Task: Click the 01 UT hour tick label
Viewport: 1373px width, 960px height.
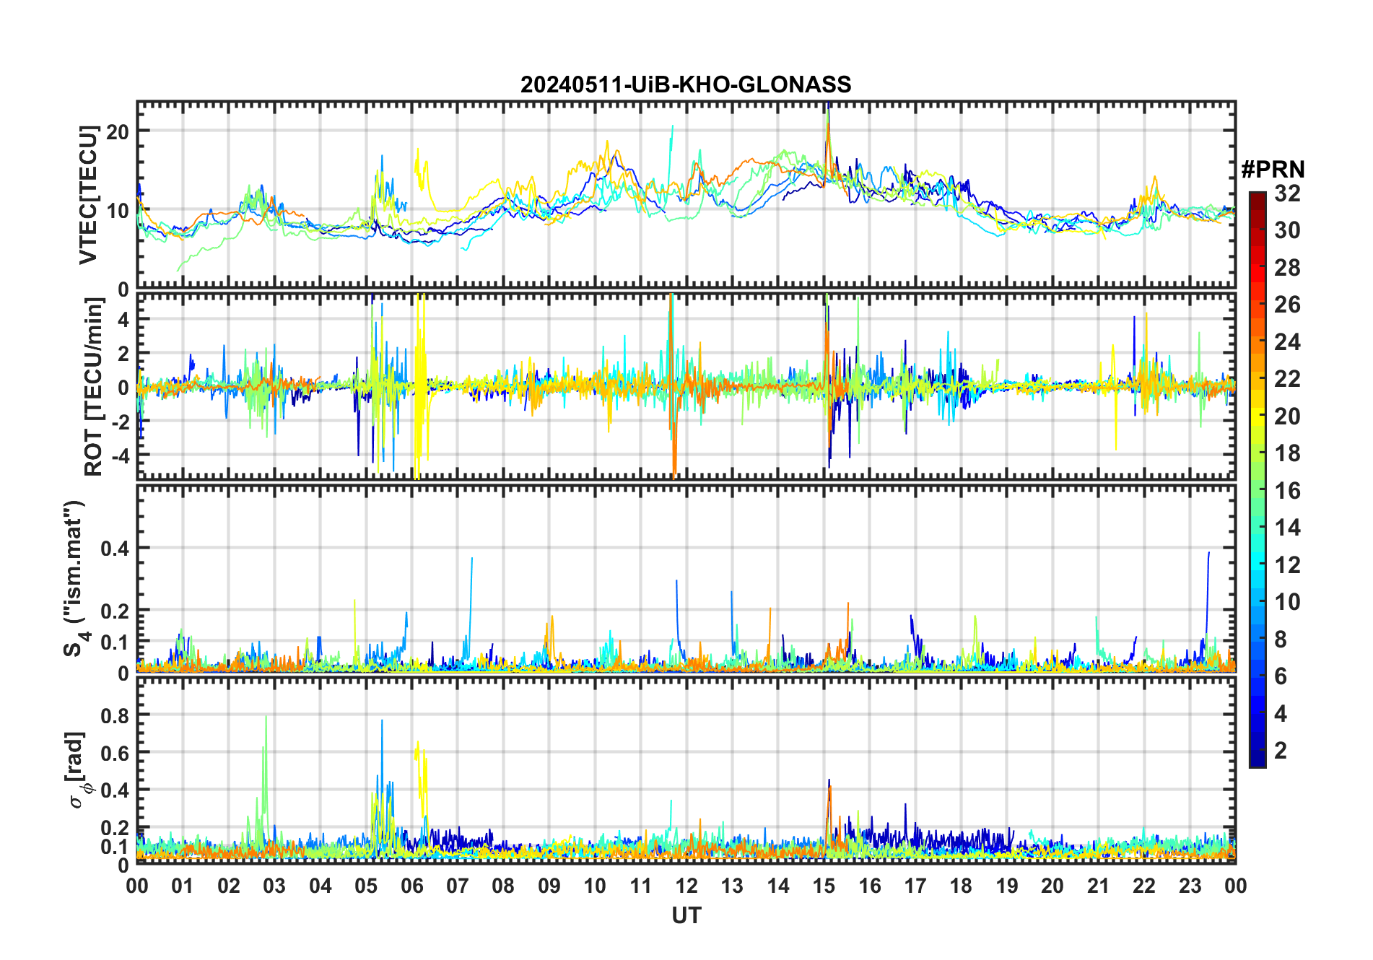Action: 183,886
